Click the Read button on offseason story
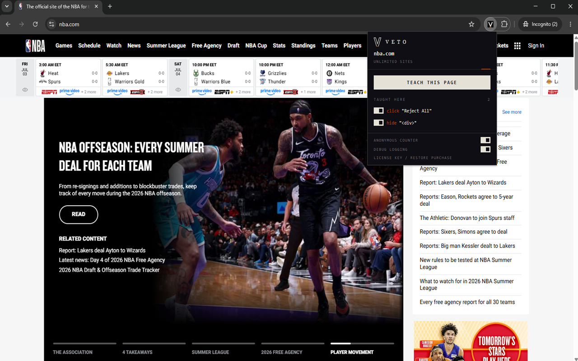This screenshot has height=361, width=578. point(79,214)
